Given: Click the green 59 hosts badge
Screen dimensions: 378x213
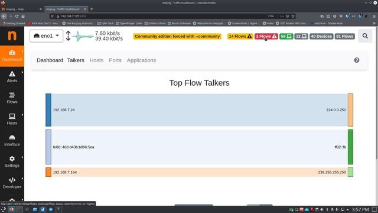Looking at the screenshot, I should (286, 36).
